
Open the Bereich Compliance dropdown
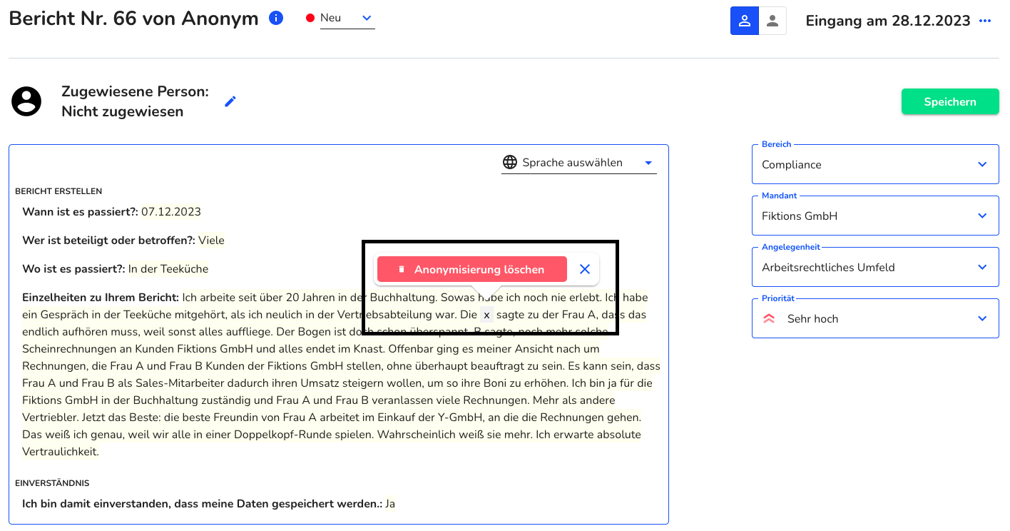click(875, 164)
